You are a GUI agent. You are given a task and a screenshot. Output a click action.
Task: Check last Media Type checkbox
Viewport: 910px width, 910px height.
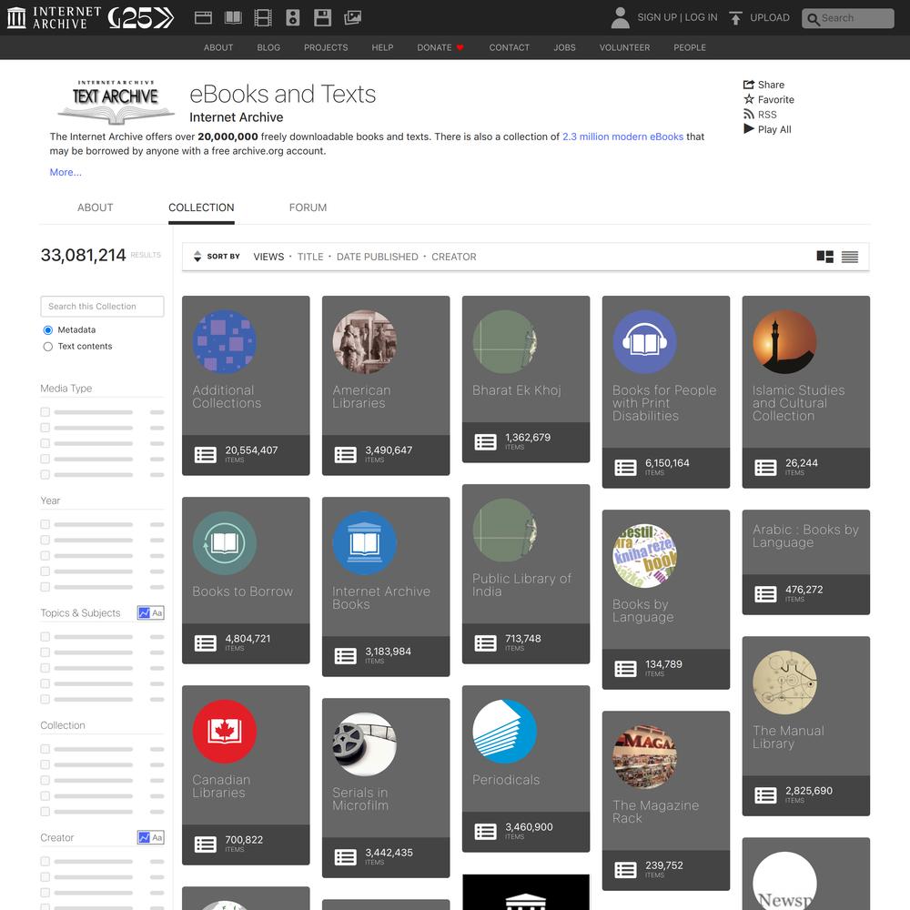point(45,475)
